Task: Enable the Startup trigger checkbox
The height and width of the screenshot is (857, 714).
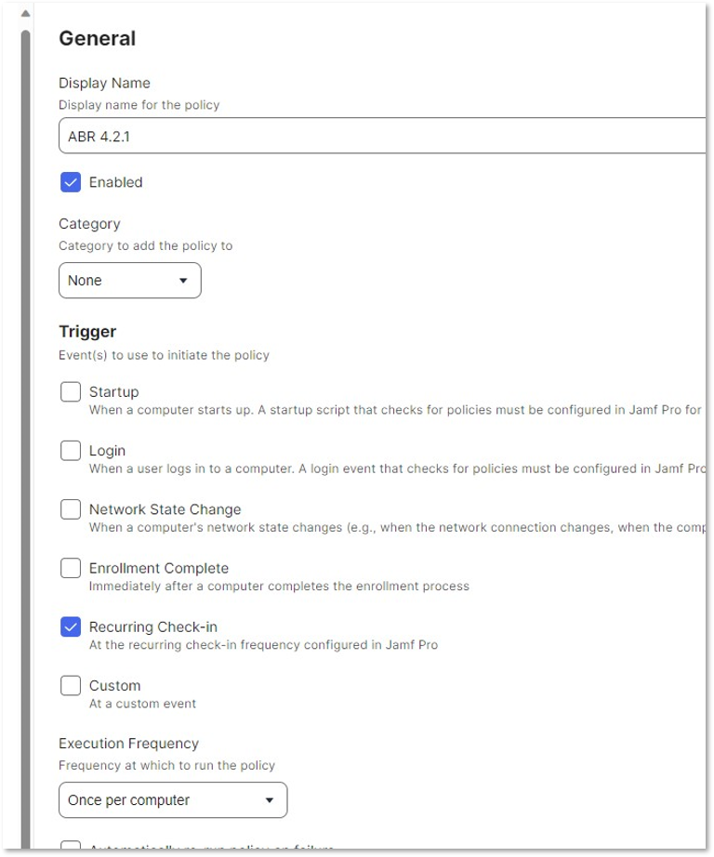Action: tap(71, 392)
